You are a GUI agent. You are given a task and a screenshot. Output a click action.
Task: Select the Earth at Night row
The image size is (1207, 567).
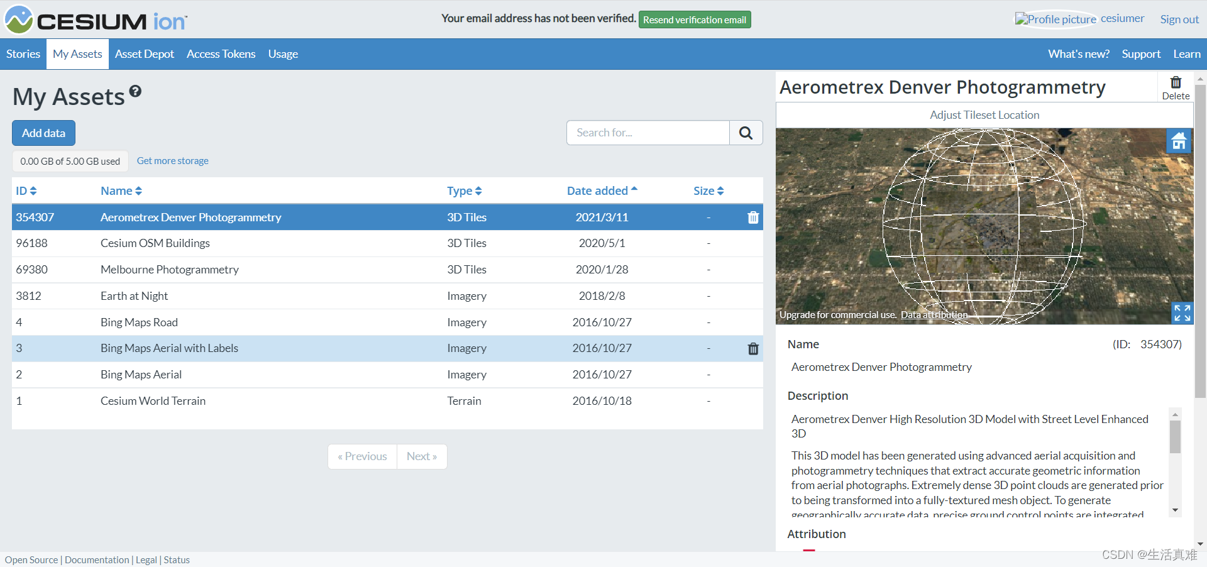pos(387,296)
